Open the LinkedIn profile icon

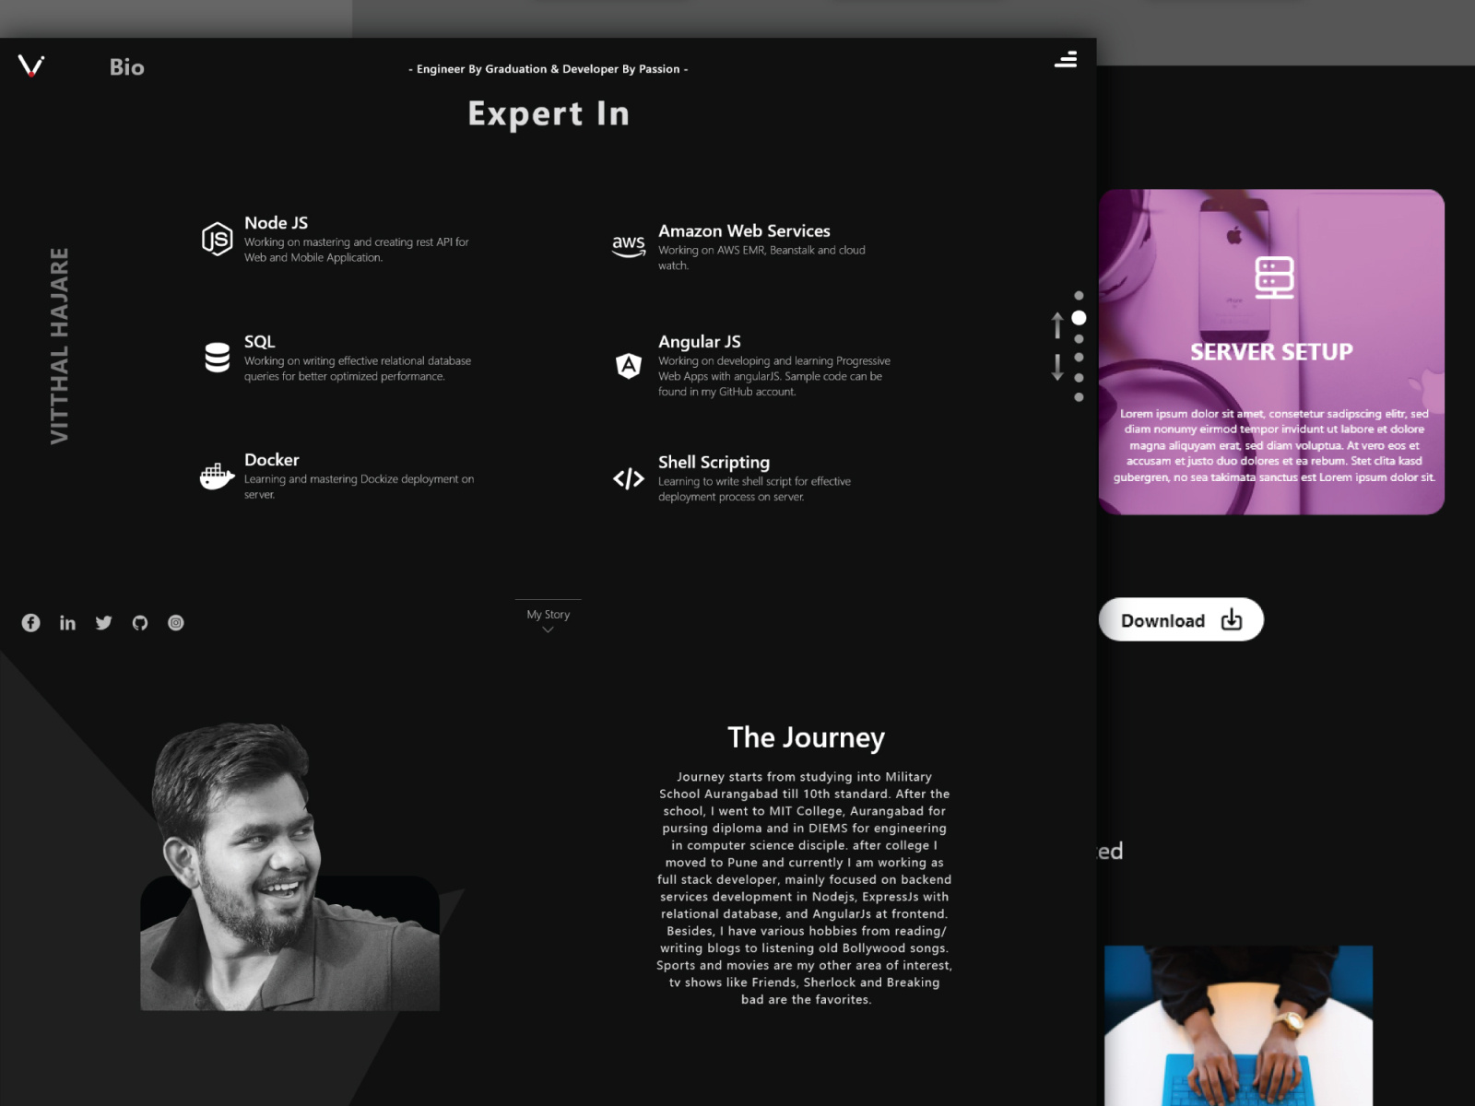tap(67, 623)
